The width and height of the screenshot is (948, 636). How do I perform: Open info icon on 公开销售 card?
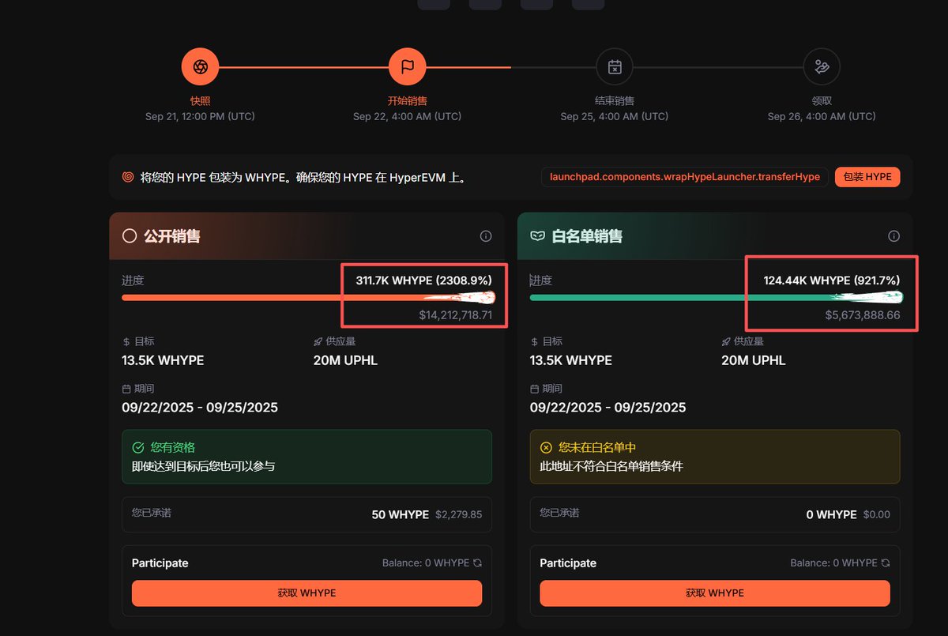pyautogui.click(x=486, y=236)
